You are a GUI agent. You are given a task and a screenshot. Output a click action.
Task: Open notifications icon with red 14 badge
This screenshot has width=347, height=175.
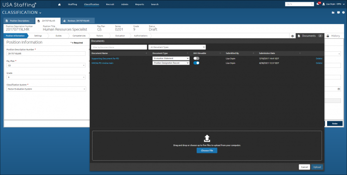click(x=318, y=4)
